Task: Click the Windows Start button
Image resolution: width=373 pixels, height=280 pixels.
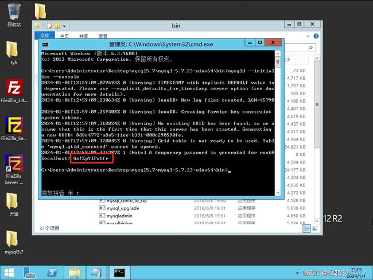Action: [9, 273]
